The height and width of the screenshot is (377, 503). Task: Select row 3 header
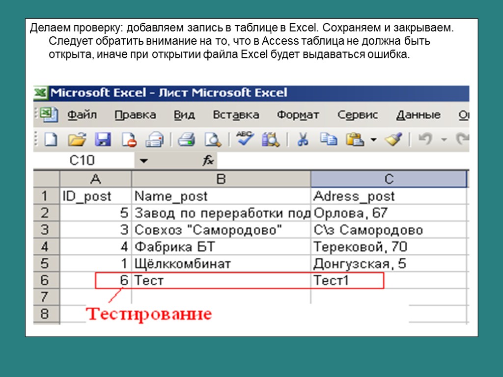(47, 230)
